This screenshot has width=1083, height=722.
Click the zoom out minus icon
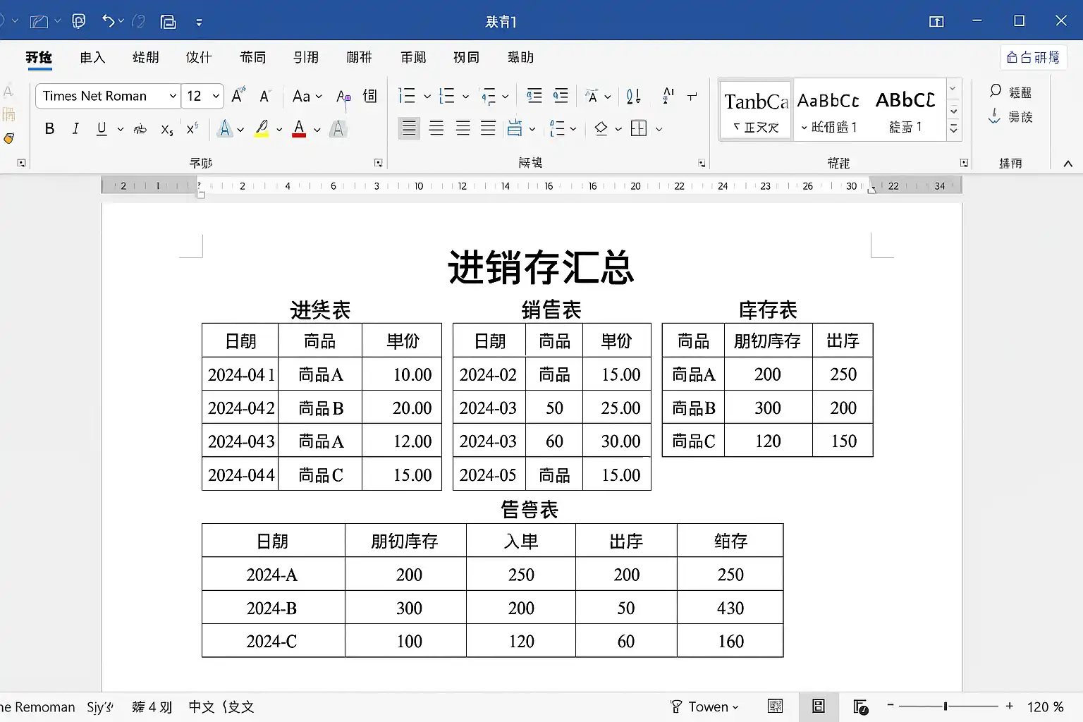coord(891,705)
